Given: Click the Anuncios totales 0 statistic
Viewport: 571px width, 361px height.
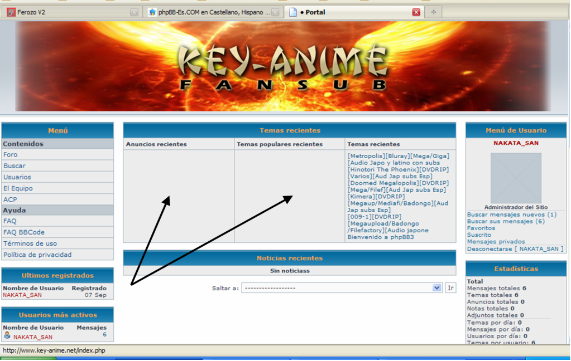Looking at the screenshot, I should point(496,302).
